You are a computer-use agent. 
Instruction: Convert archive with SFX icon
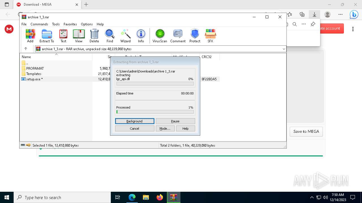click(210, 36)
